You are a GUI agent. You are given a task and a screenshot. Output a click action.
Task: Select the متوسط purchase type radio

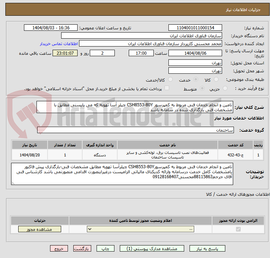(202, 88)
